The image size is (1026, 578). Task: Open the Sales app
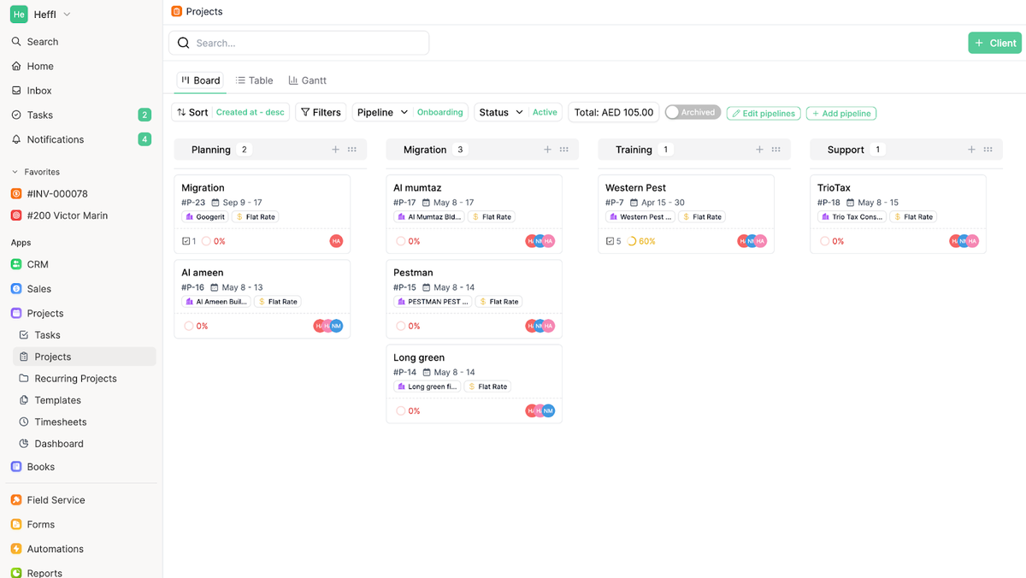pos(38,288)
